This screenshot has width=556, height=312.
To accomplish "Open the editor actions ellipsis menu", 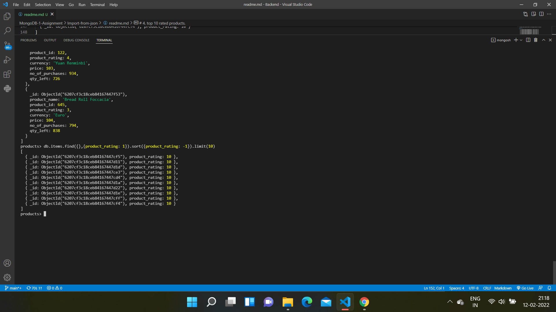I will (549, 14).
